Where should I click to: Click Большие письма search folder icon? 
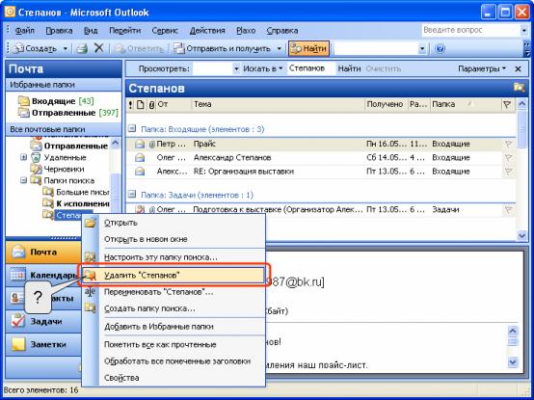(x=48, y=192)
